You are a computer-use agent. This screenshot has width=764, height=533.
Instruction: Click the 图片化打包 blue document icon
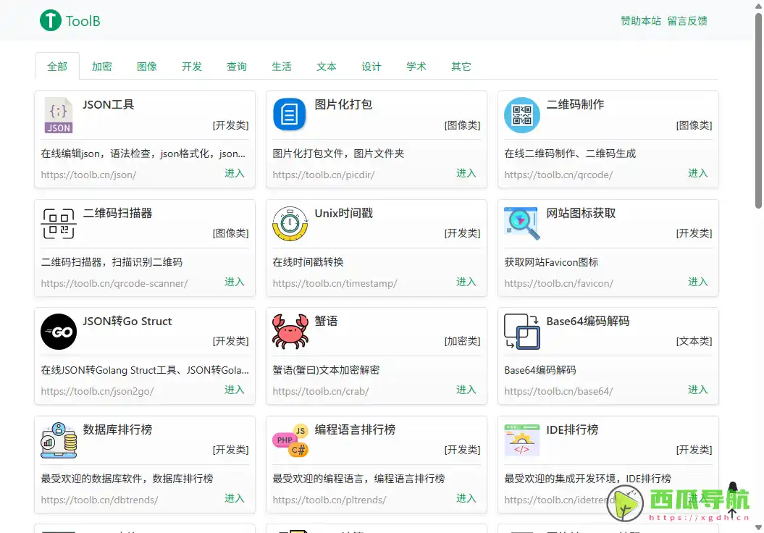coord(290,115)
